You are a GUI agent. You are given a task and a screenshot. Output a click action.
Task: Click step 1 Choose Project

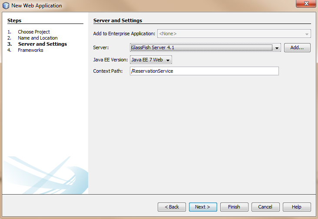[33, 32]
